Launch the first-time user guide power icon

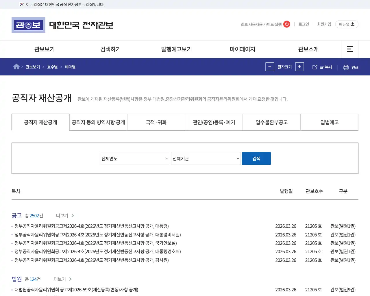coord(286,24)
